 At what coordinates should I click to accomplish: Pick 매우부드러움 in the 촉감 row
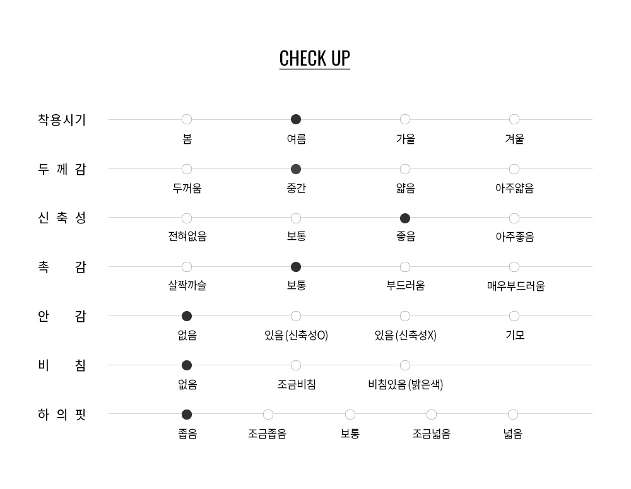coord(514,267)
